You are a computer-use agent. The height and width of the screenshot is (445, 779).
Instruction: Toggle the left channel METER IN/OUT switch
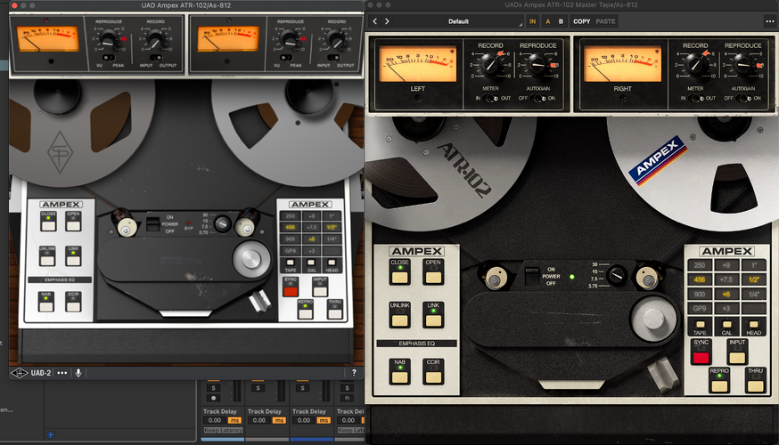click(490, 98)
